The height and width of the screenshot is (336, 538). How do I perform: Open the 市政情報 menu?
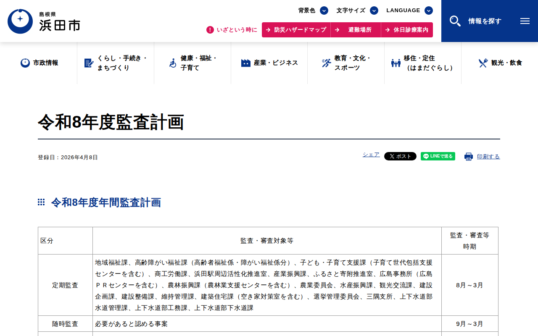(x=39, y=63)
